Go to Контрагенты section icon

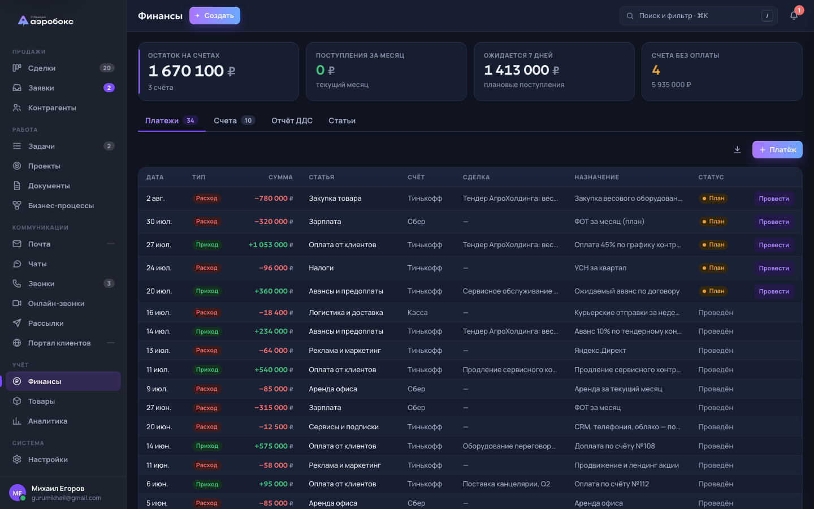coord(17,107)
